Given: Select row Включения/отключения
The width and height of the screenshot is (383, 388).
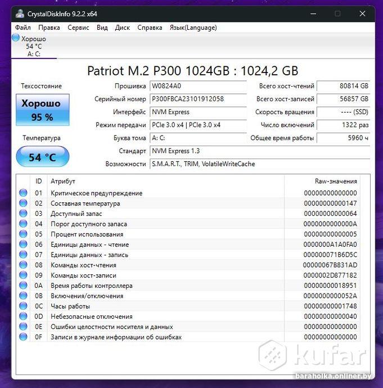Looking at the screenshot, I should click(x=188, y=296).
